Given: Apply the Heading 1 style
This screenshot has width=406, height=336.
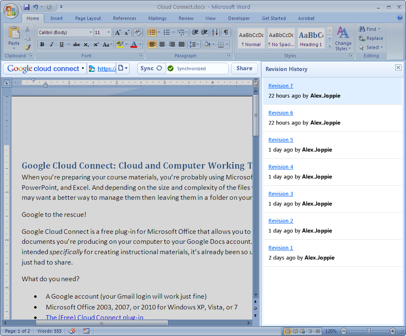Looking at the screenshot, I should pos(311,38).
